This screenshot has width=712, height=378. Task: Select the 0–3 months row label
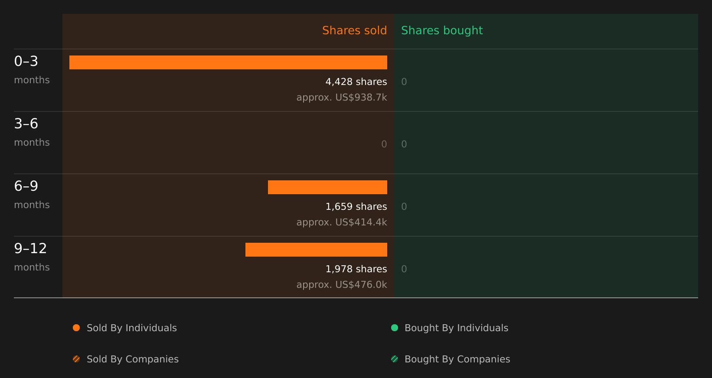tap(32, 70)
